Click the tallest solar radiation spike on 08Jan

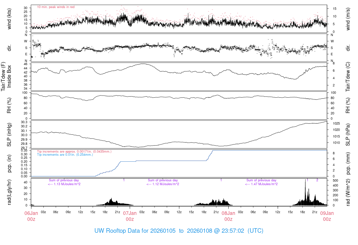pyautogui.click(x=305, y=192)
